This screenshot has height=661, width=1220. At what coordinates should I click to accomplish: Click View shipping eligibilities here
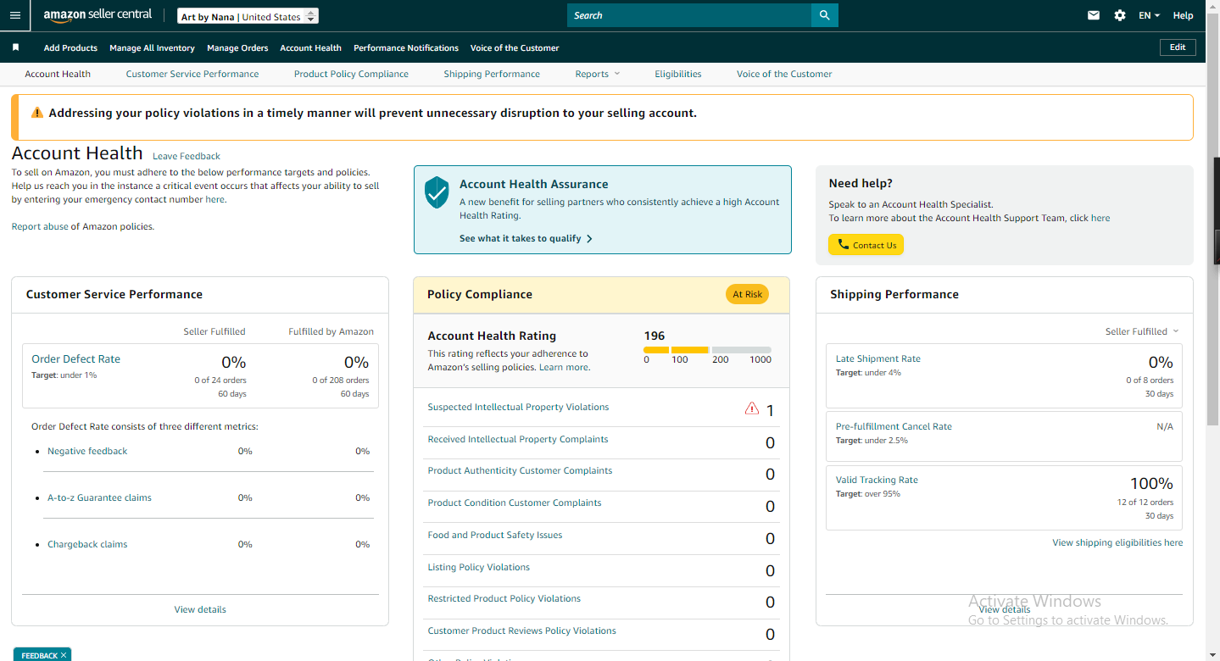coord(1117,542)
